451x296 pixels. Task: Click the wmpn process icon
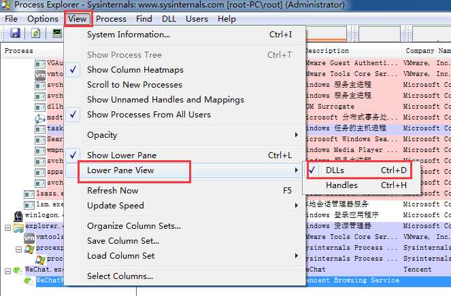[40, 151]
